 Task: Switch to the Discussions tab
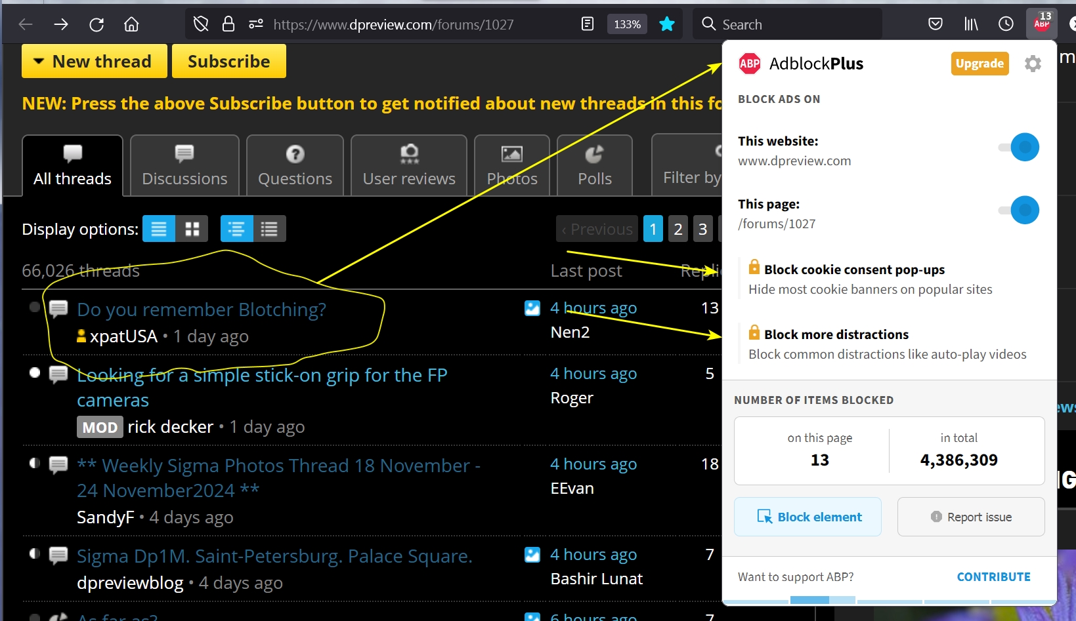click(184, 166)
